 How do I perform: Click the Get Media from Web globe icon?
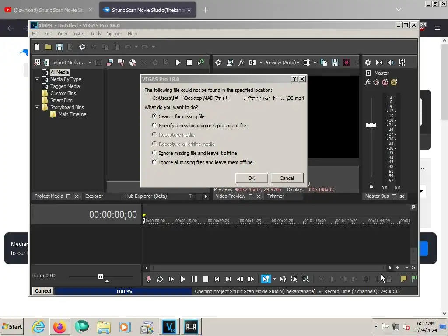point(133,63)
